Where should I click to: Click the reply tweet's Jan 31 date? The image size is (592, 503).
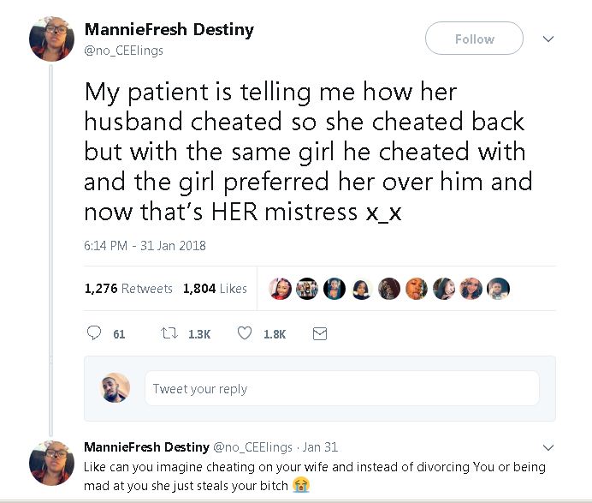[x=320, y=447]
